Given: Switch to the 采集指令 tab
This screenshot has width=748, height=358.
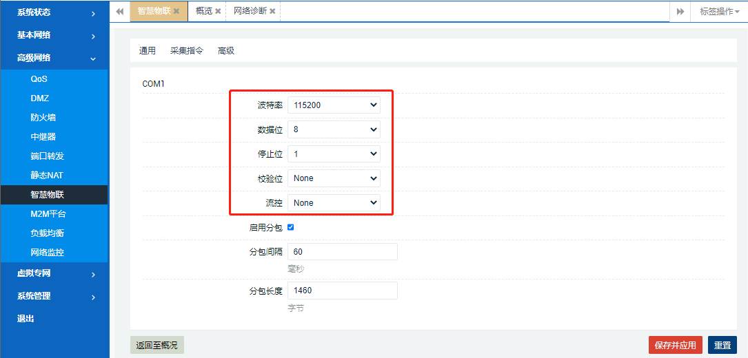Looking at the screenshot, I should coord(186,51).
